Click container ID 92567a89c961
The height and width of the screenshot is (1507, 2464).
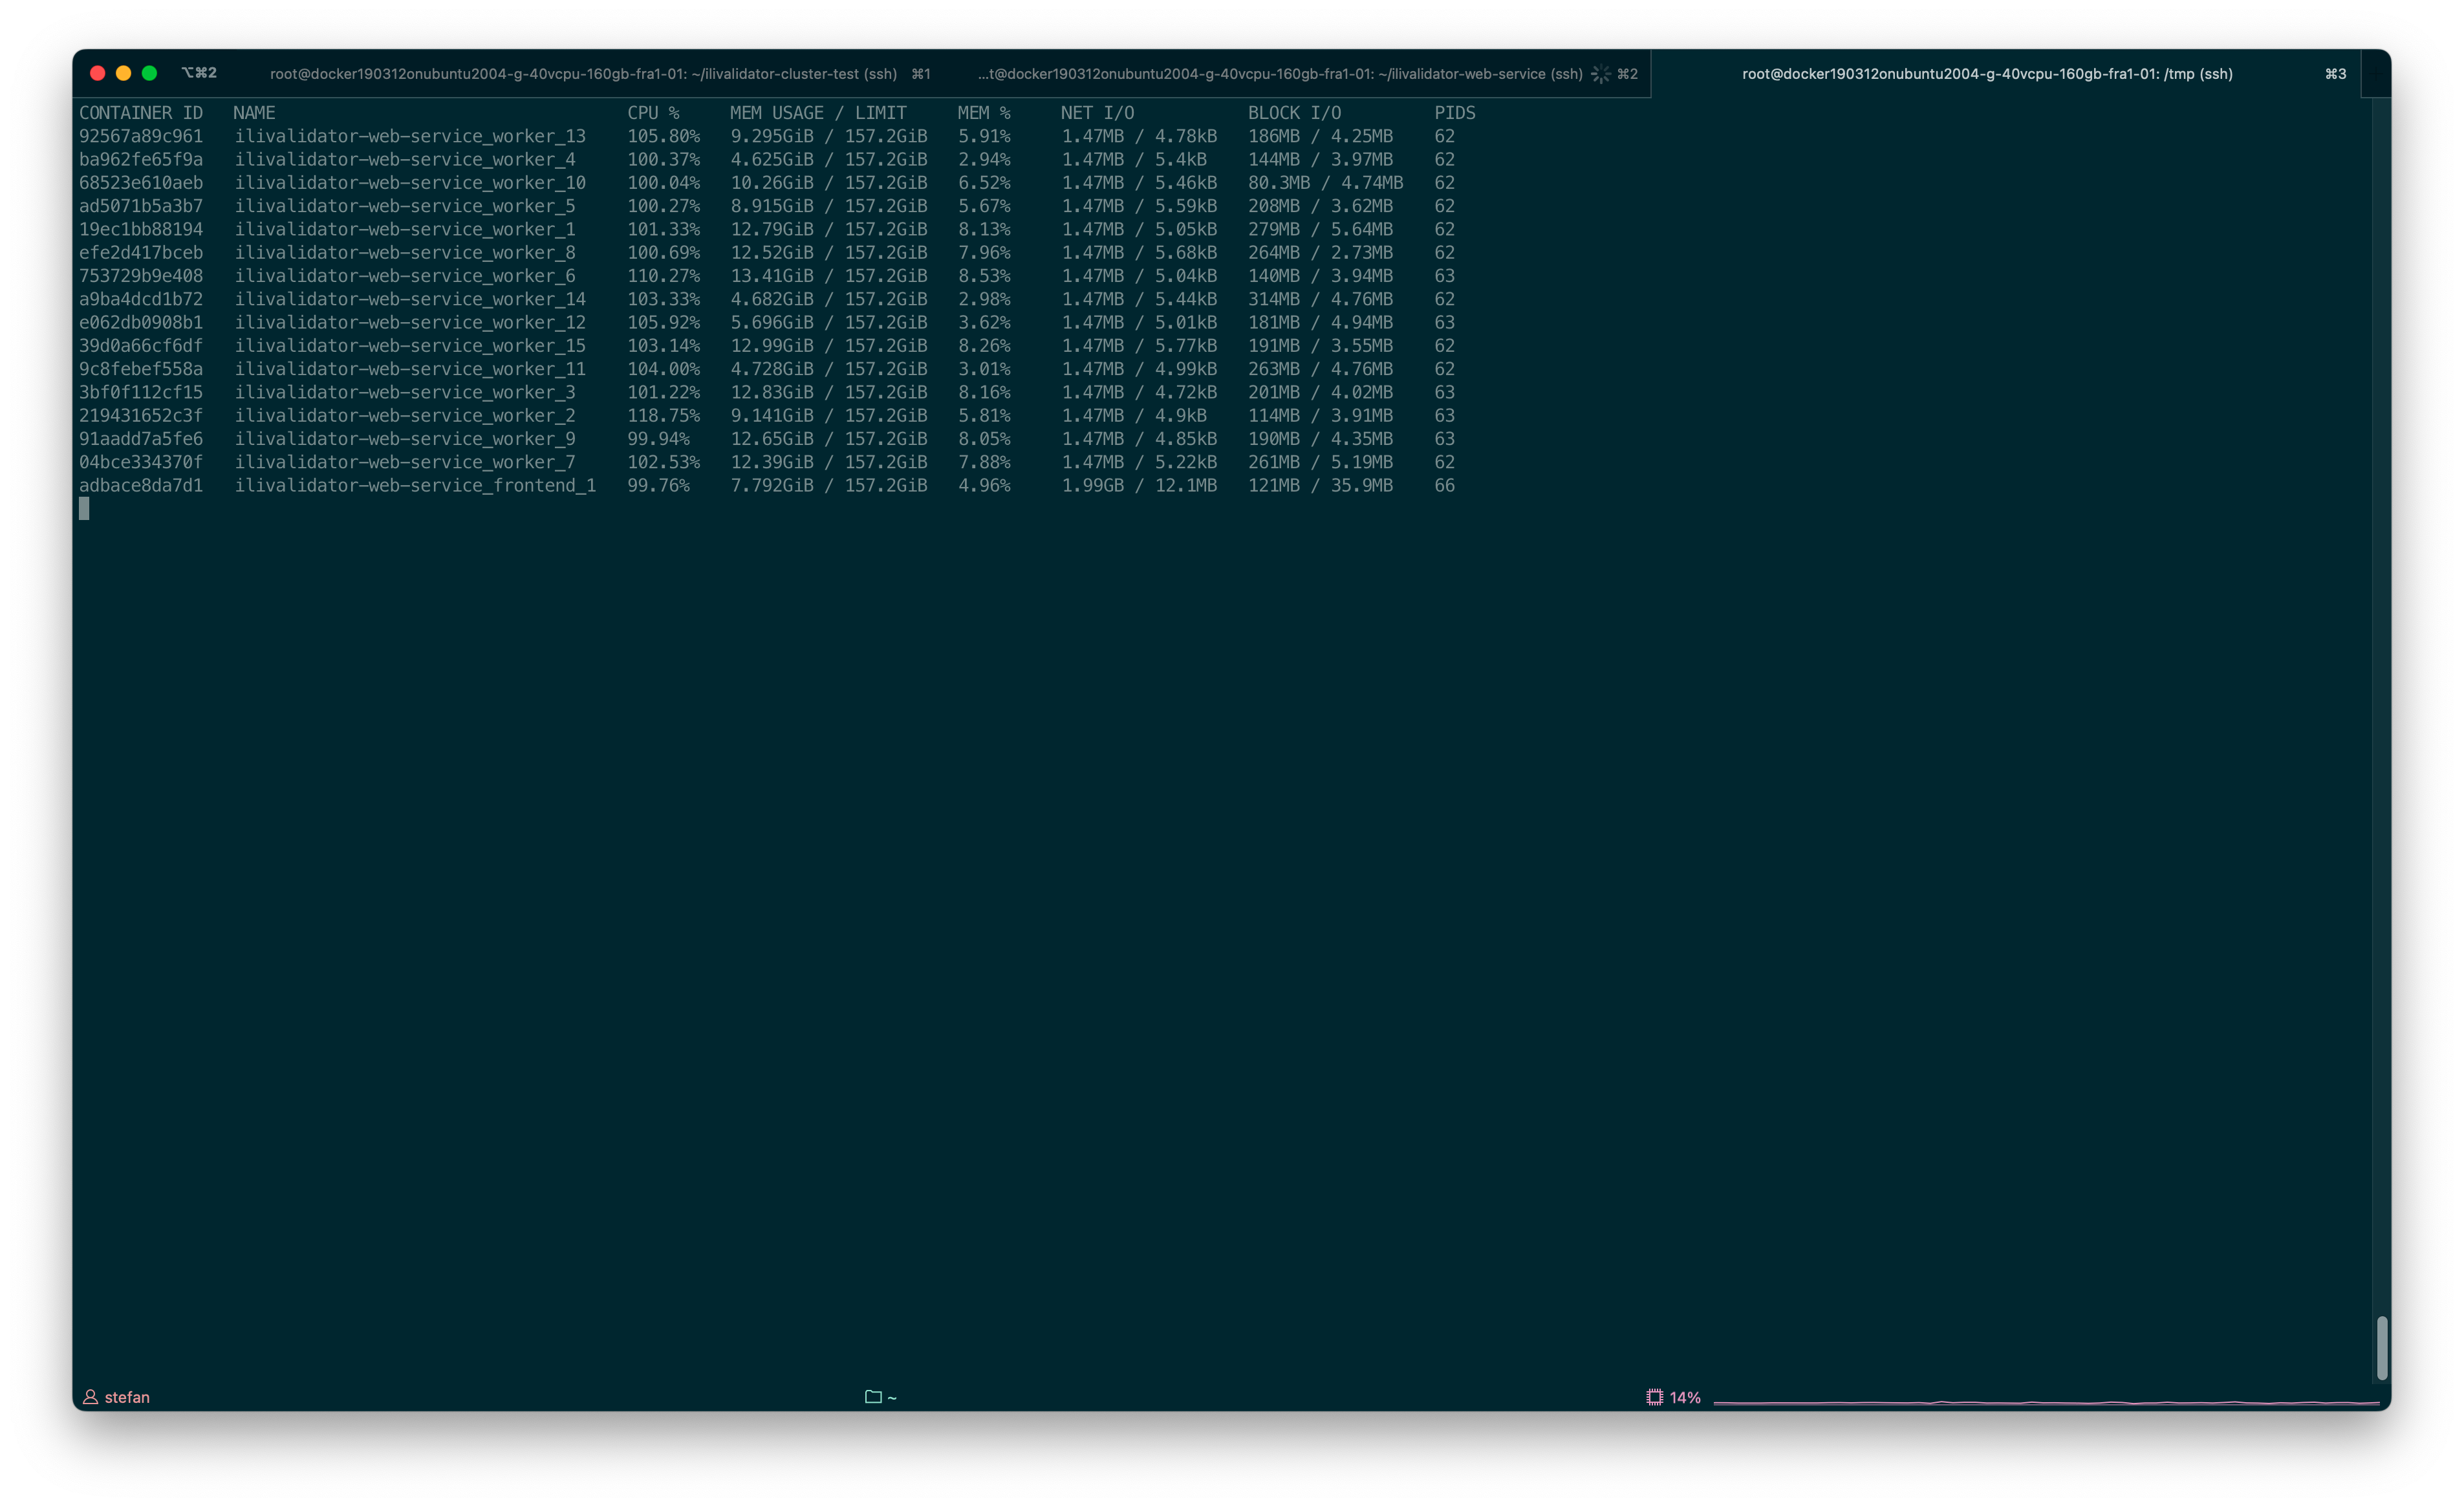[141, 136]
